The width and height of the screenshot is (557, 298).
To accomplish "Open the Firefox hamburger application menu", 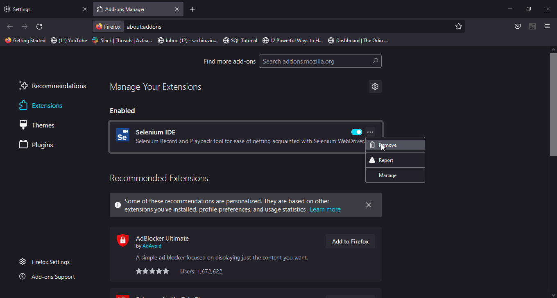I will [547, 27].
